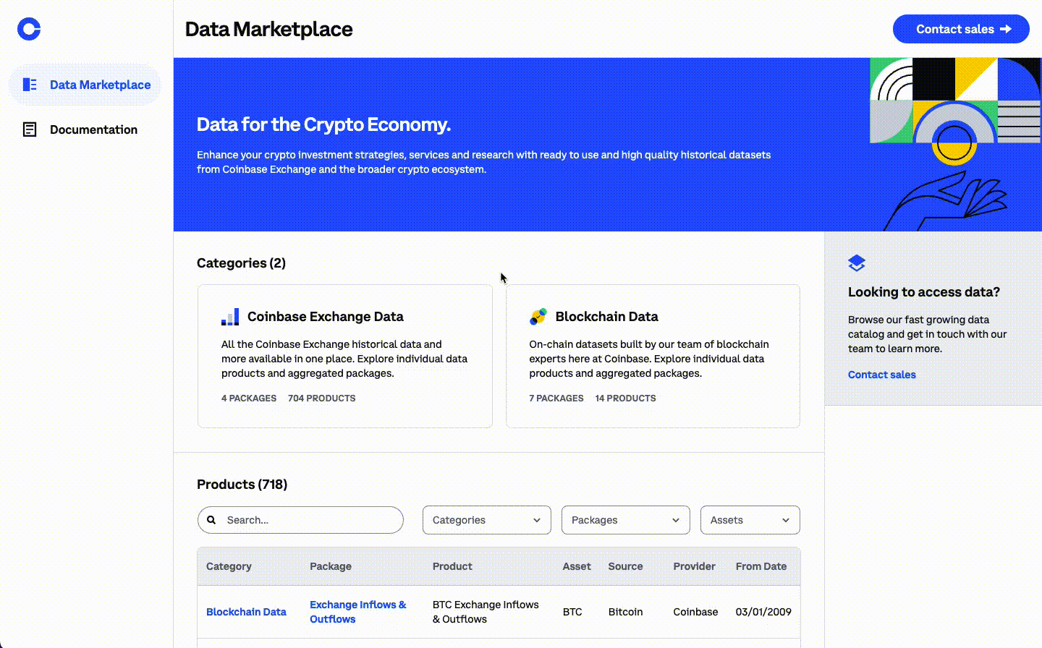Viewport: 1042px width, 648px height.
Task: Click the 14 PRODUCTS count label
Action: (626, 398)
